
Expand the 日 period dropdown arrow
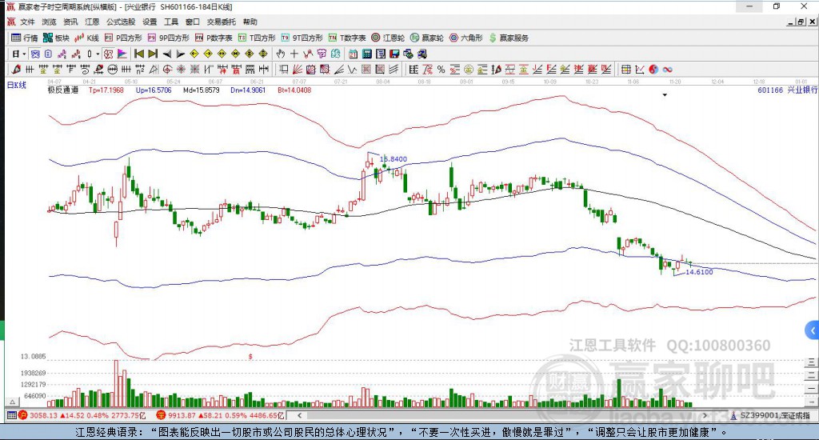tap(24, 54)
